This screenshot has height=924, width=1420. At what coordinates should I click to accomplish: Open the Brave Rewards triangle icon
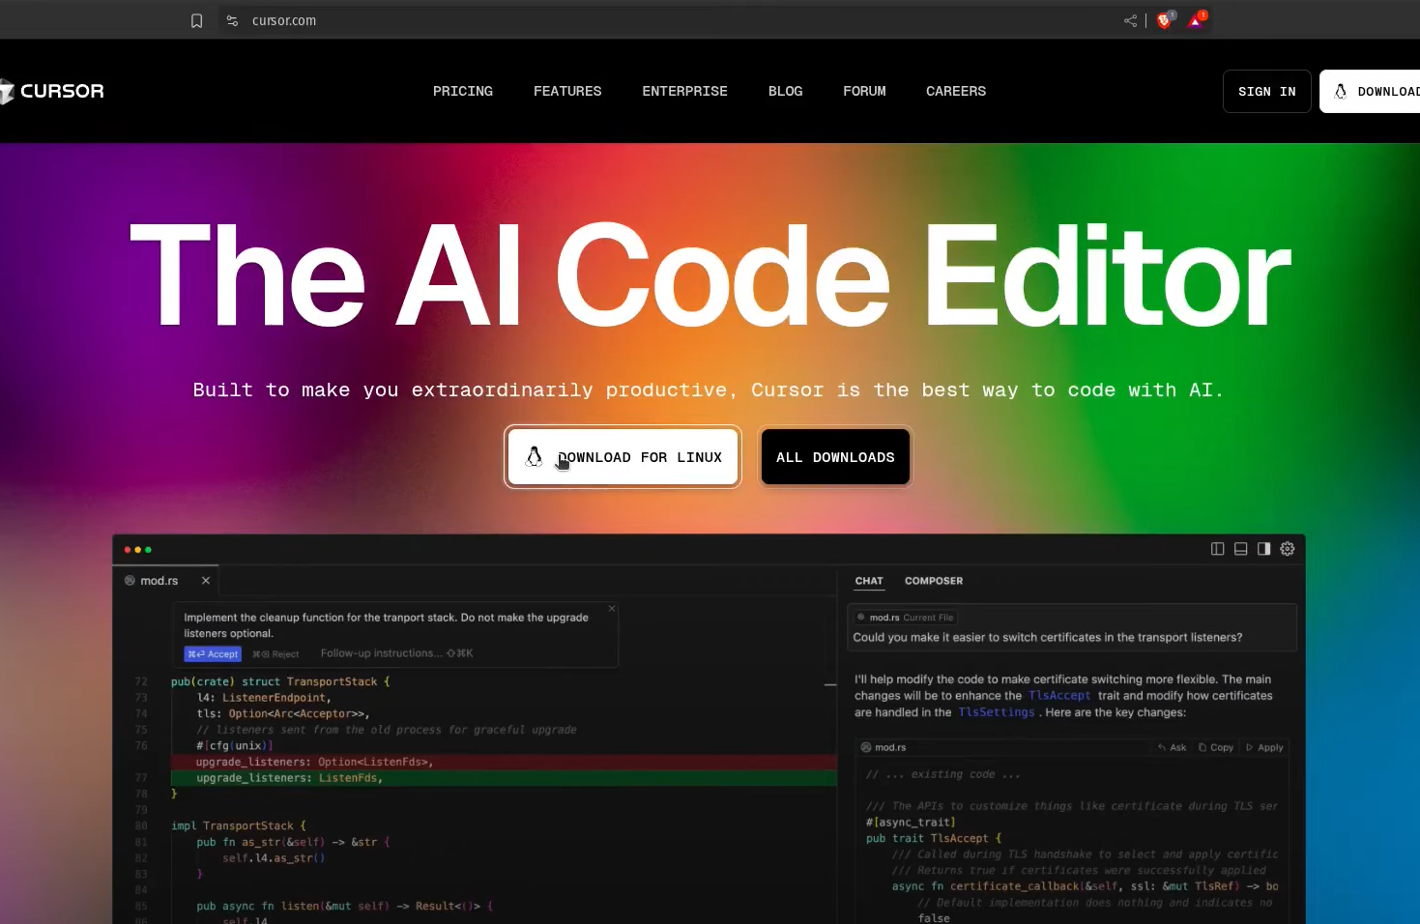tap(1196, 20)
